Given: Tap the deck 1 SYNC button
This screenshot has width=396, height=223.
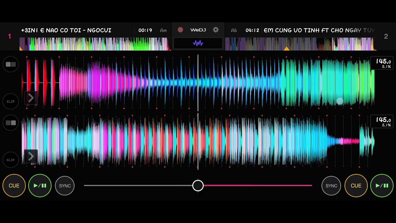Looking at the screenshot, I should [65, 186].
